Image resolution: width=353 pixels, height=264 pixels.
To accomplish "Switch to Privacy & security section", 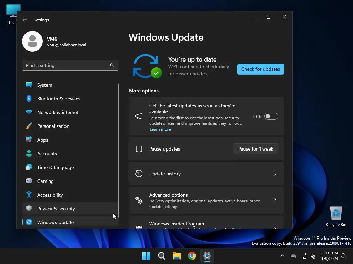I will tap(70, 209).
